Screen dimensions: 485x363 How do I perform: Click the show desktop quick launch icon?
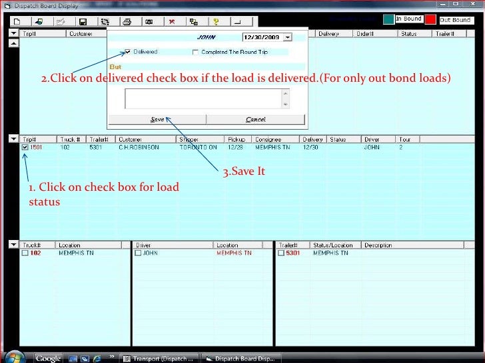[73, 359]
